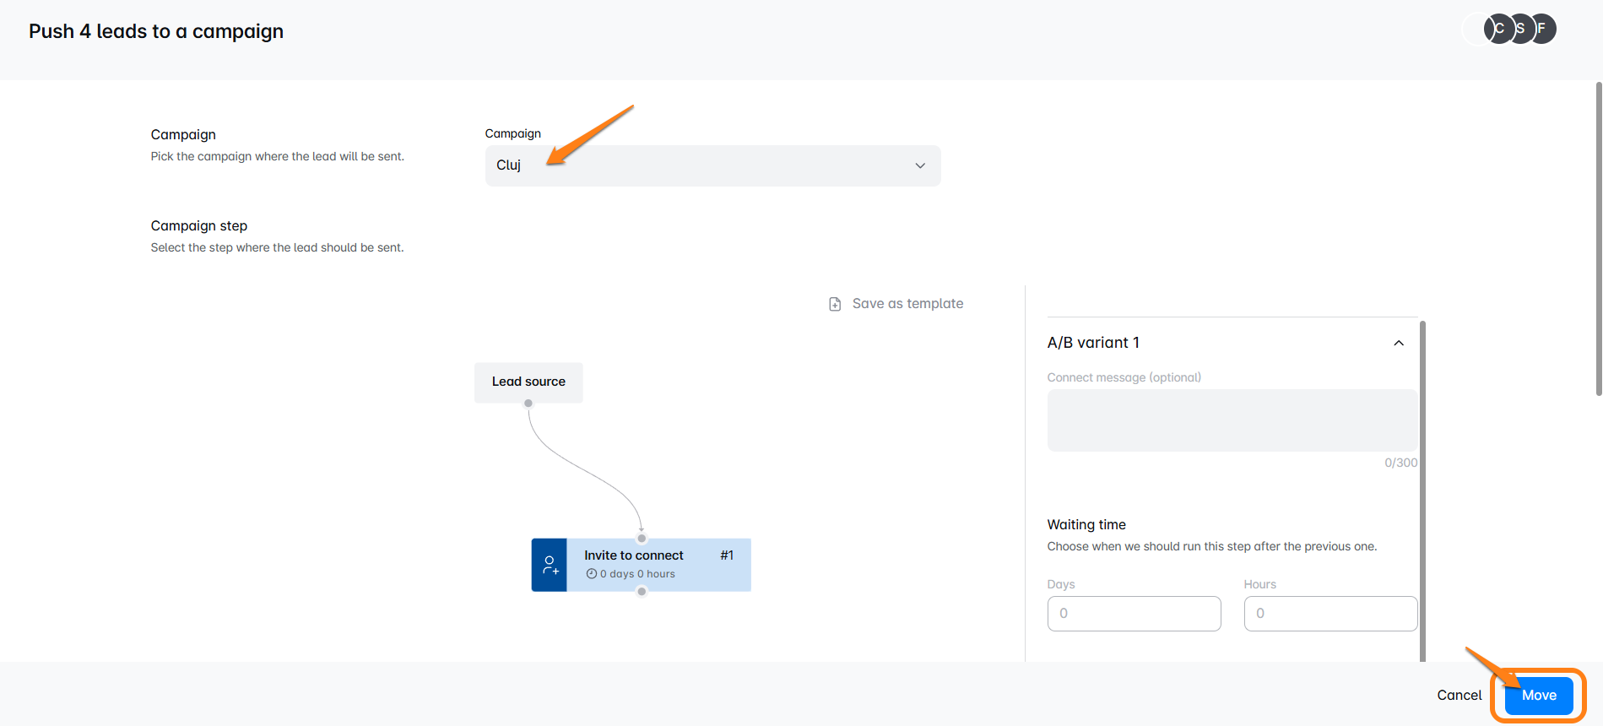Viewport: 1603px width, 726px height.
Task: Click the bottom connector dot of Invite to connect
Action: point(642,592)
